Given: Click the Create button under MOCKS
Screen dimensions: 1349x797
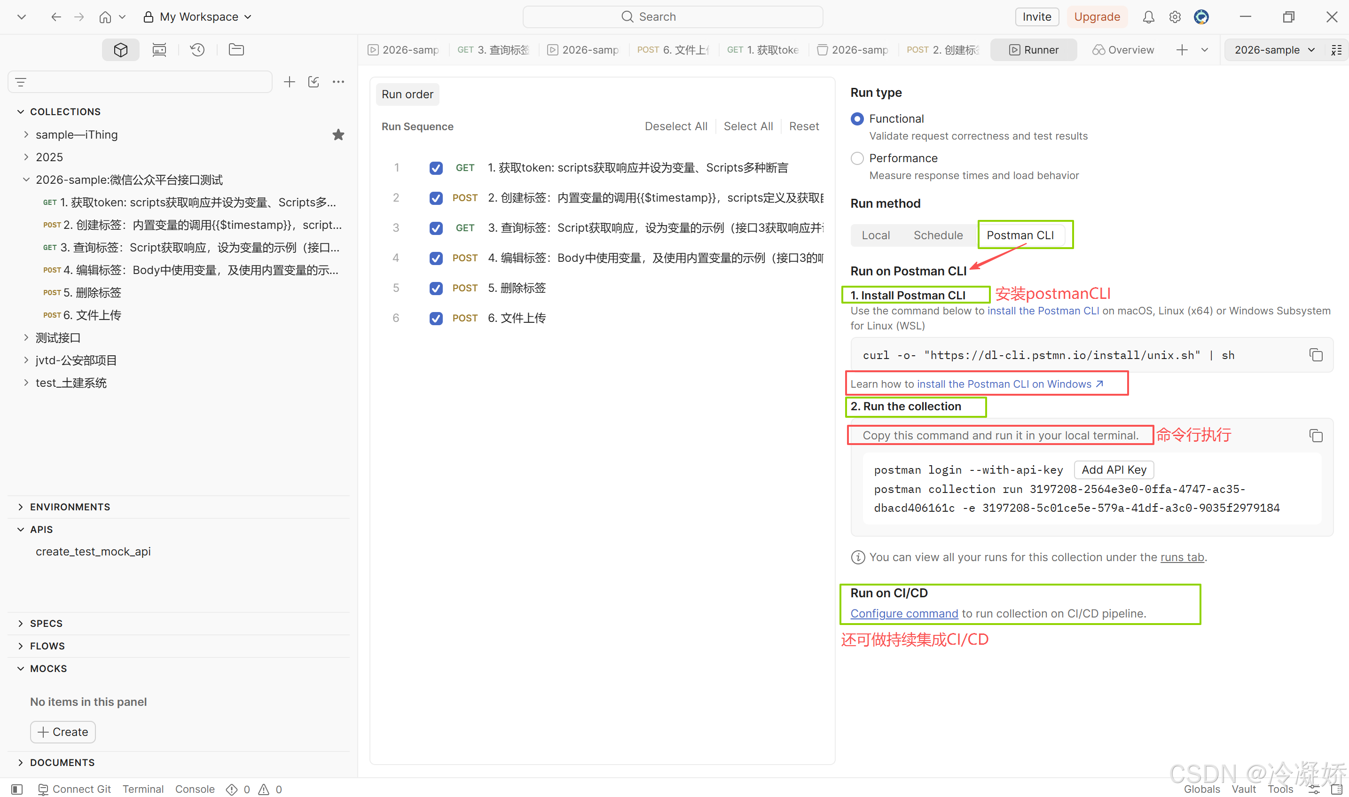Looking at the screenshot, I should coord(63,733).
